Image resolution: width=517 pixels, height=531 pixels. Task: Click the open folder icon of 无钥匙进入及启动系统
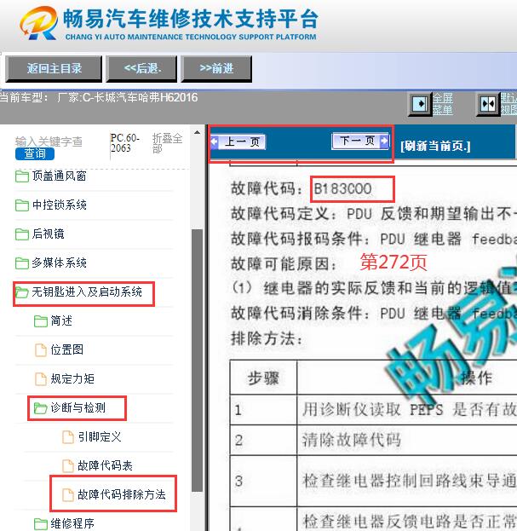click(22, 292)
